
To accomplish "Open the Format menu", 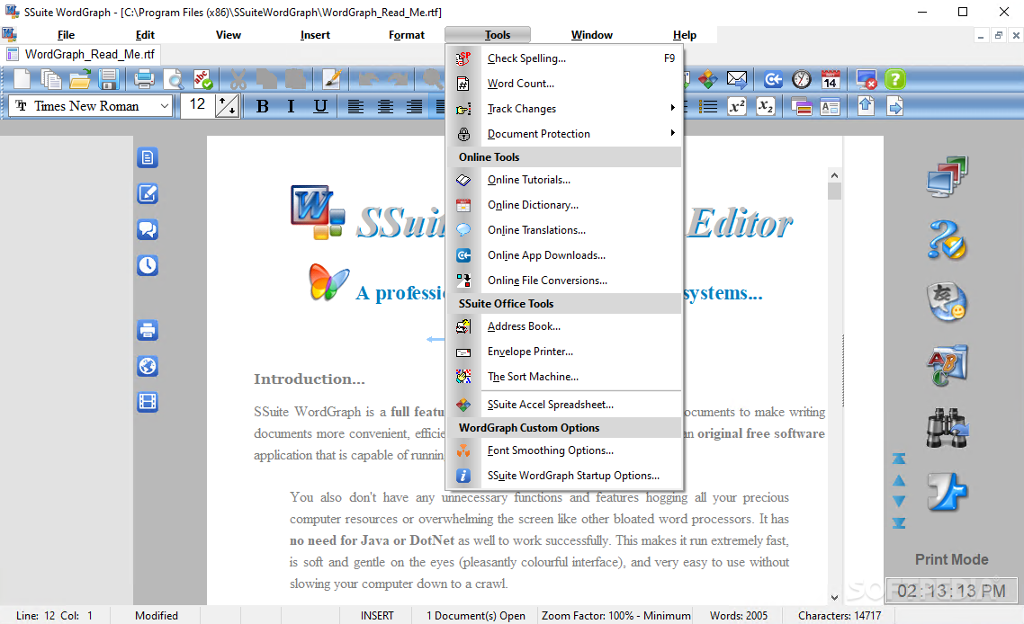I will 406,34.
